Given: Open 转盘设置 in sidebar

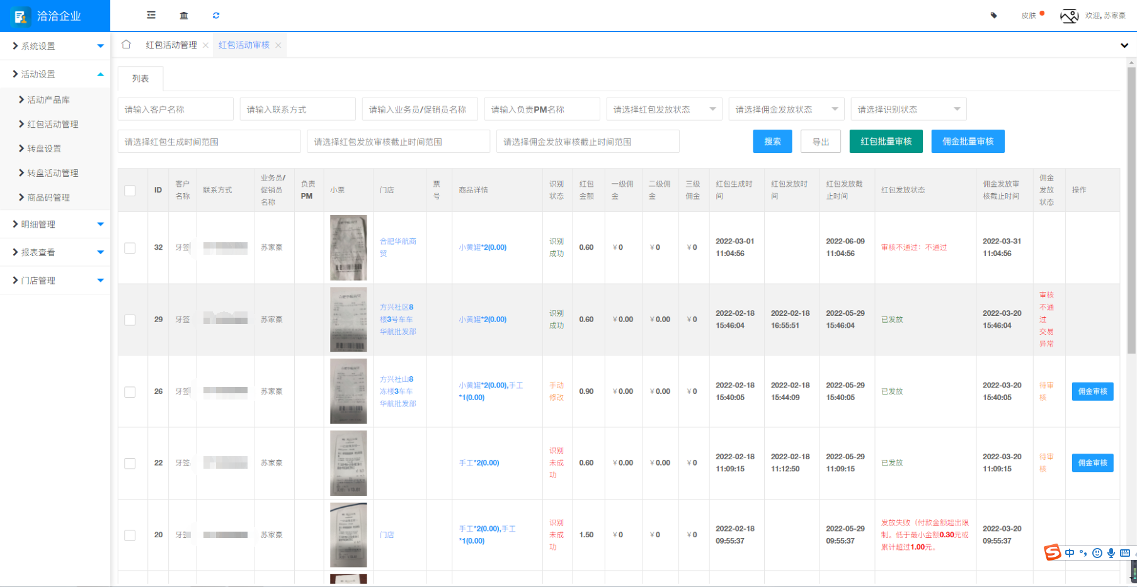Looking at the screenshot, I should pyautogui.click(x=44, y=148).
